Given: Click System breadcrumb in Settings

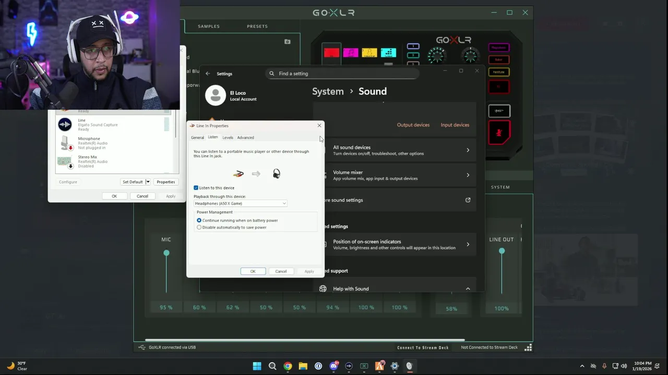Looking at the screenshot, I should 328,92.
